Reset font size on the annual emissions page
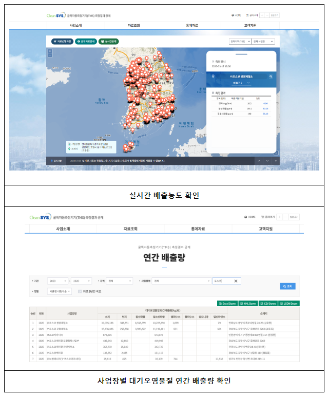The image size is (328, 396). [294, 217]
